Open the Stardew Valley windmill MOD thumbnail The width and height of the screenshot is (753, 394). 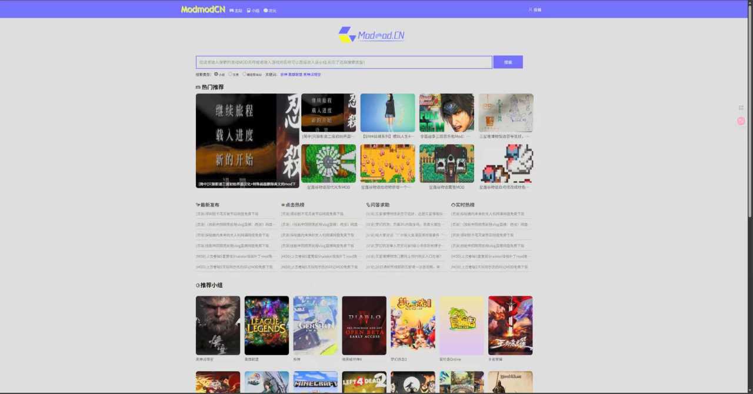(x=329, y=163)
